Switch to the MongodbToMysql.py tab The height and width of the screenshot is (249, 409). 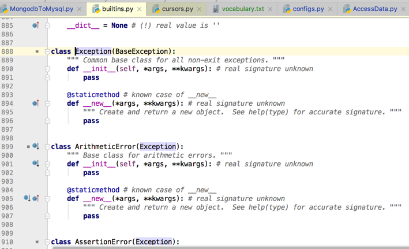(42, 9)
